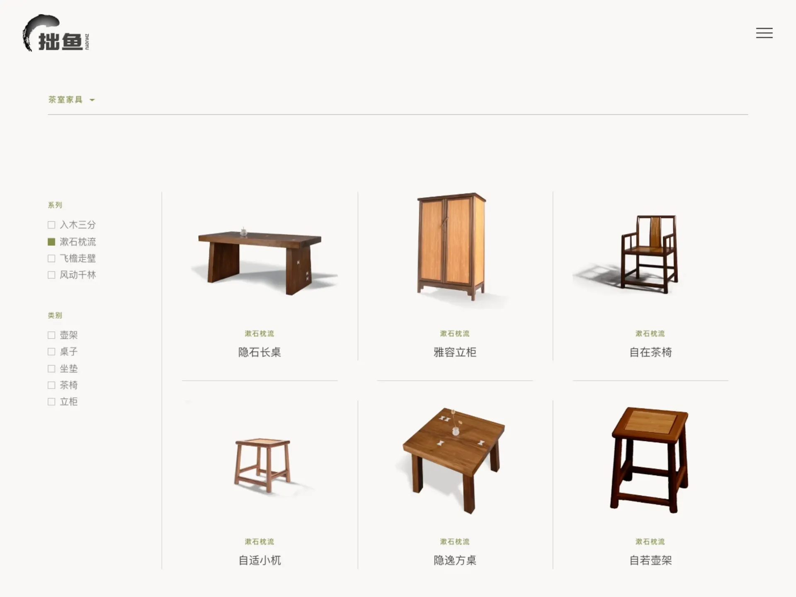Select the 桌子 category checkbox
Viewport: 796px width, 597px height.
pos(51,352)
